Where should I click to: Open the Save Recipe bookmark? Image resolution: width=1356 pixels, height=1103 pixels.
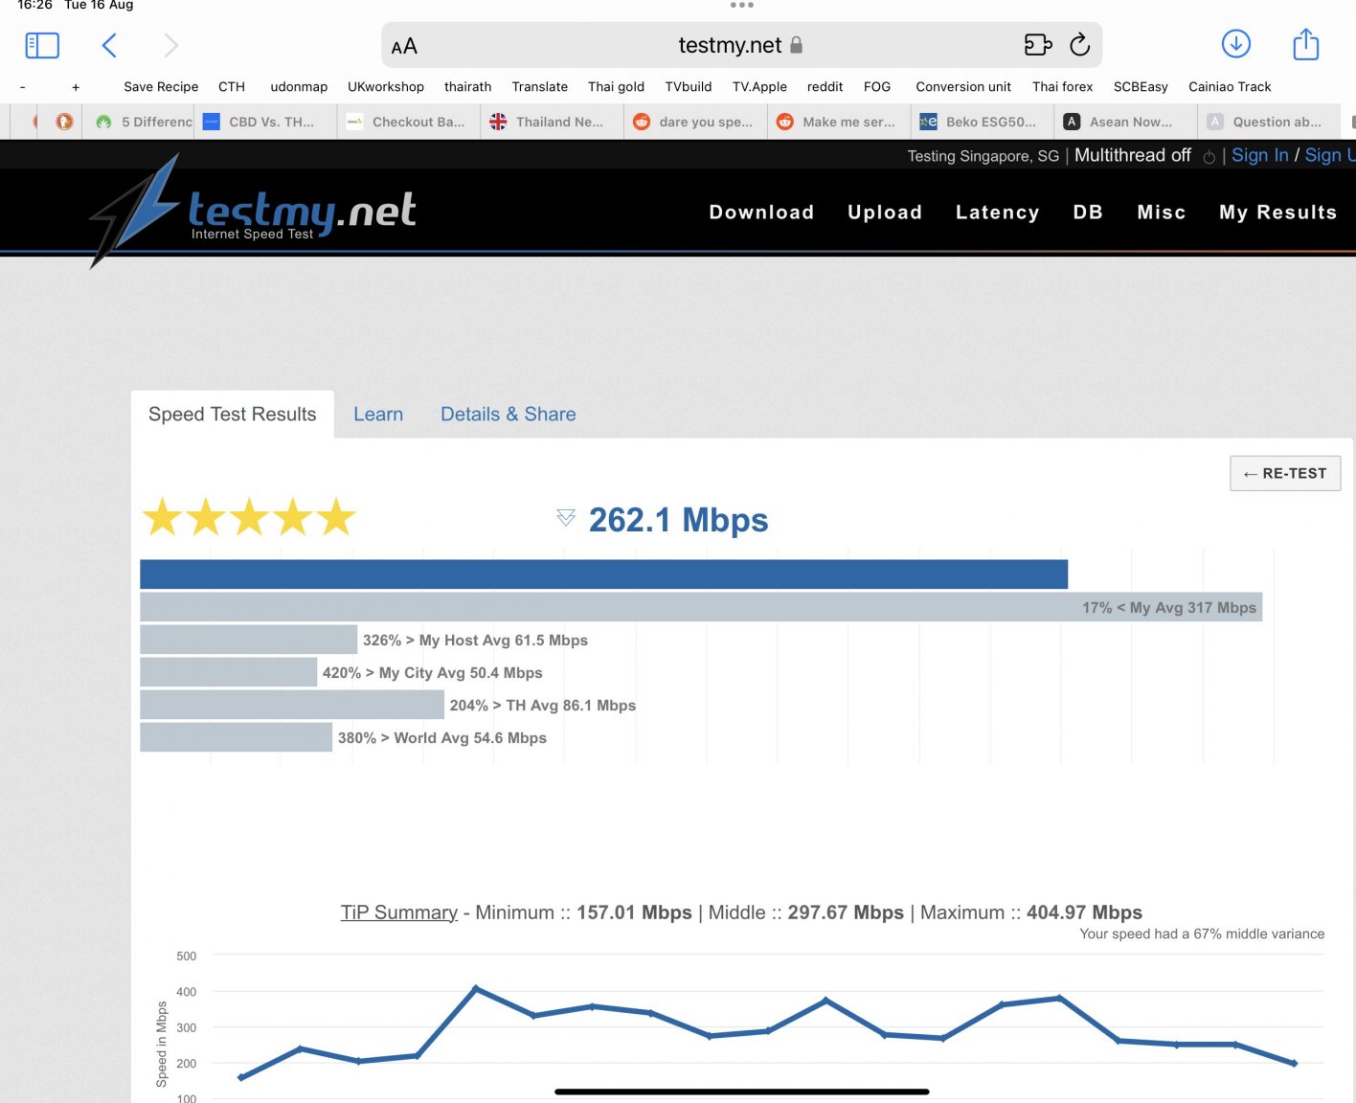[x=161, y=86]
